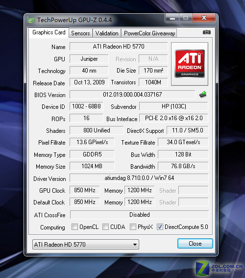This screenshot has width=245, height=278.
Task: Click the GPU Clock row Memory 1200 MHz field
Action: 140,190
